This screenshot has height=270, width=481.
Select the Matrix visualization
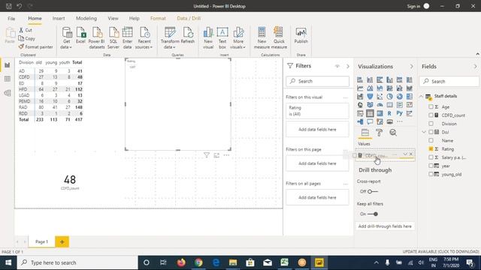(x=380, y=113)
